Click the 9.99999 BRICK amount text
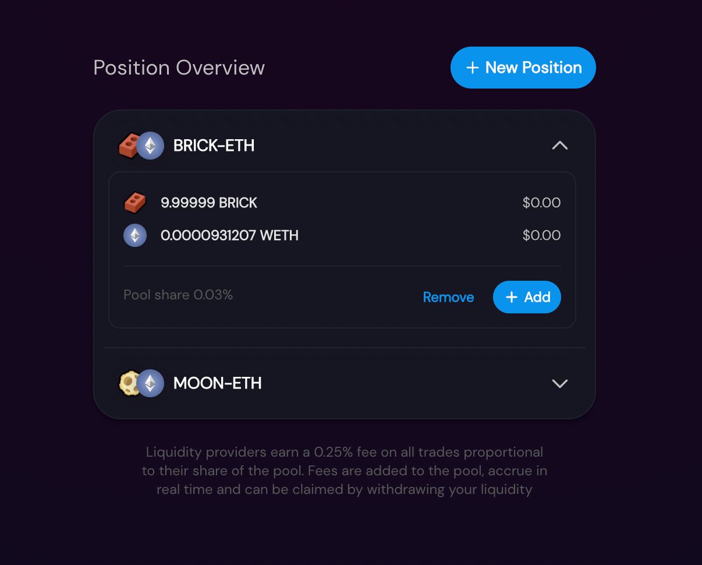This screenshot has width=702, height=565. 209,203
